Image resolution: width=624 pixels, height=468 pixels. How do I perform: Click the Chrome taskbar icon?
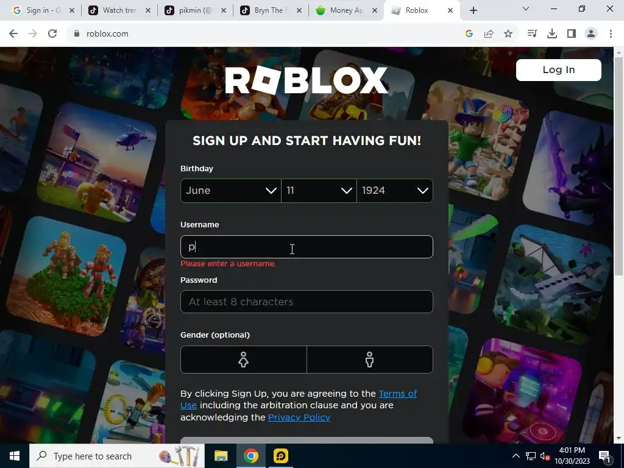[250, 456]
